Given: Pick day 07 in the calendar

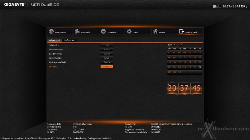Looking at the screenshot, I should pos(200,52).
